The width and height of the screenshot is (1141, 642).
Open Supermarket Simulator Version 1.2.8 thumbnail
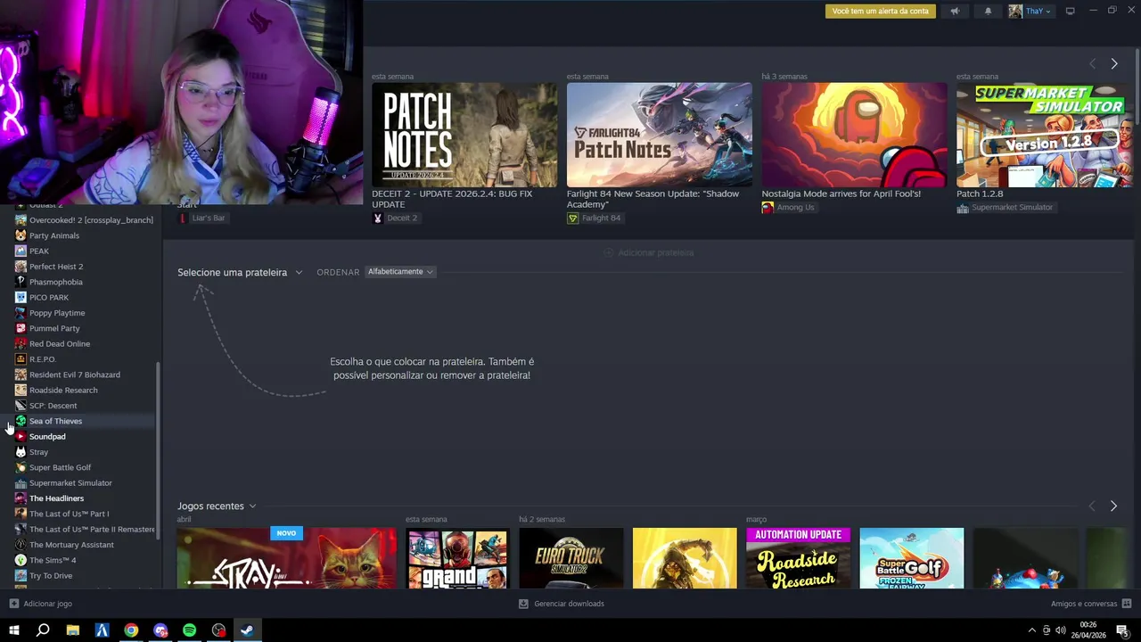point(1044,135)
